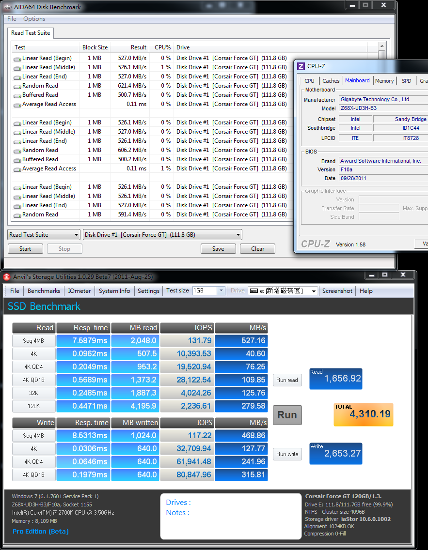Click the large Run button in Anvil

pos(287,415)
